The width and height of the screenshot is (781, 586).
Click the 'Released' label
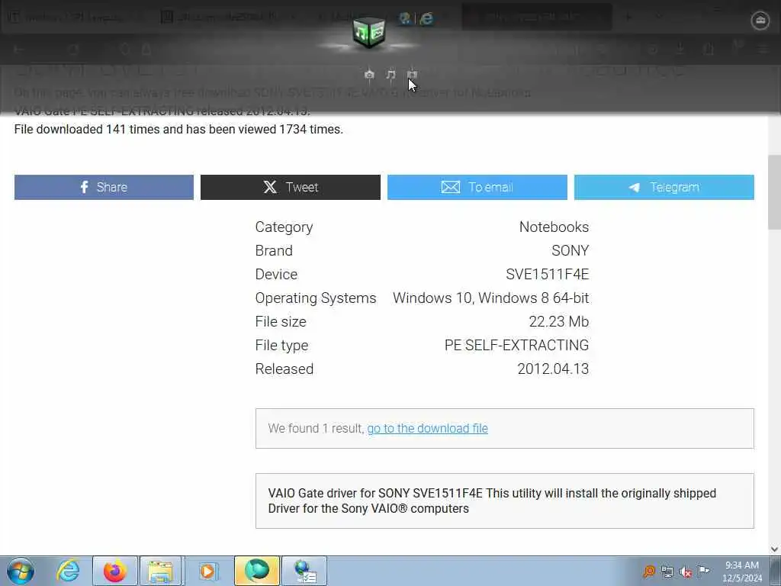[x=284, y=369]
